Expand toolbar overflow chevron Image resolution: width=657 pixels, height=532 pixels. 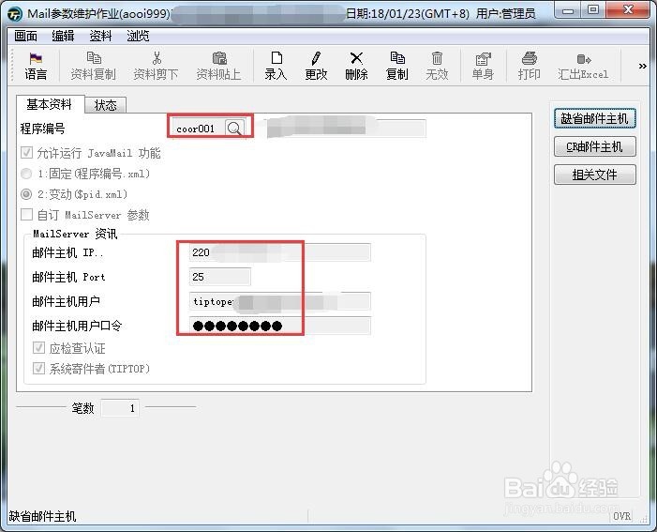point(642,66)
